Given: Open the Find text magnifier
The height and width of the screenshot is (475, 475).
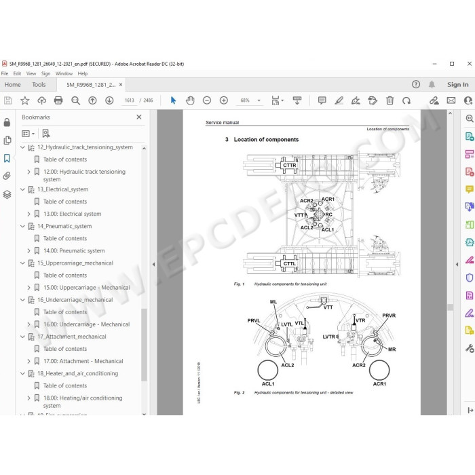Looking at the screenshot, I should point(75,100).
